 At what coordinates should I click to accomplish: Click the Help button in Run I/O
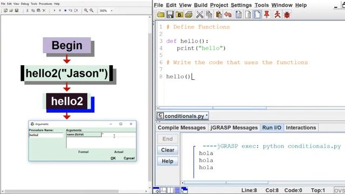point(168,161)
